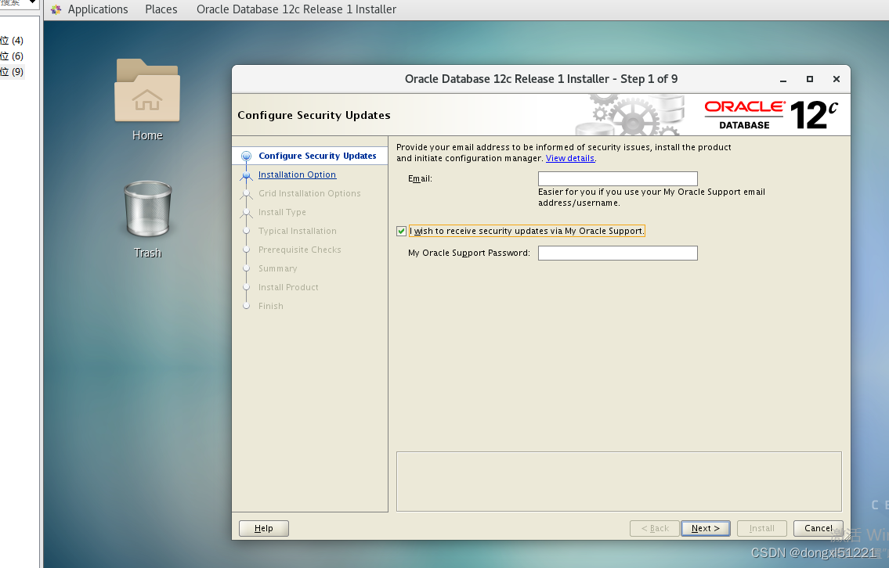Click the Email input field
This screenshot has width=889, height=568.
point(617,178)
